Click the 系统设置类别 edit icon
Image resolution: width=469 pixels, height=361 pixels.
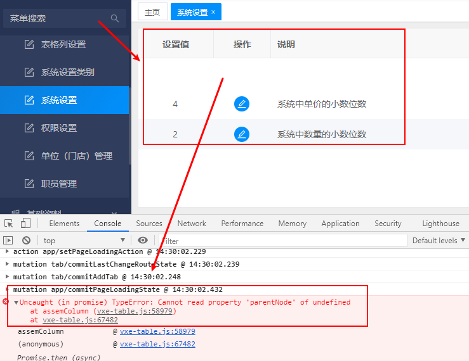29,72
